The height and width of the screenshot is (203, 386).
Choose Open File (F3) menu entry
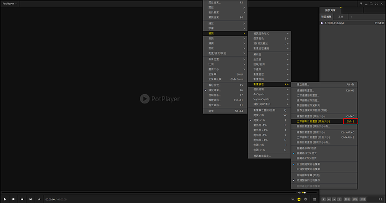225,3
